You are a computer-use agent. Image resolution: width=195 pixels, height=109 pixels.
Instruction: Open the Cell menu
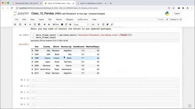50,19
